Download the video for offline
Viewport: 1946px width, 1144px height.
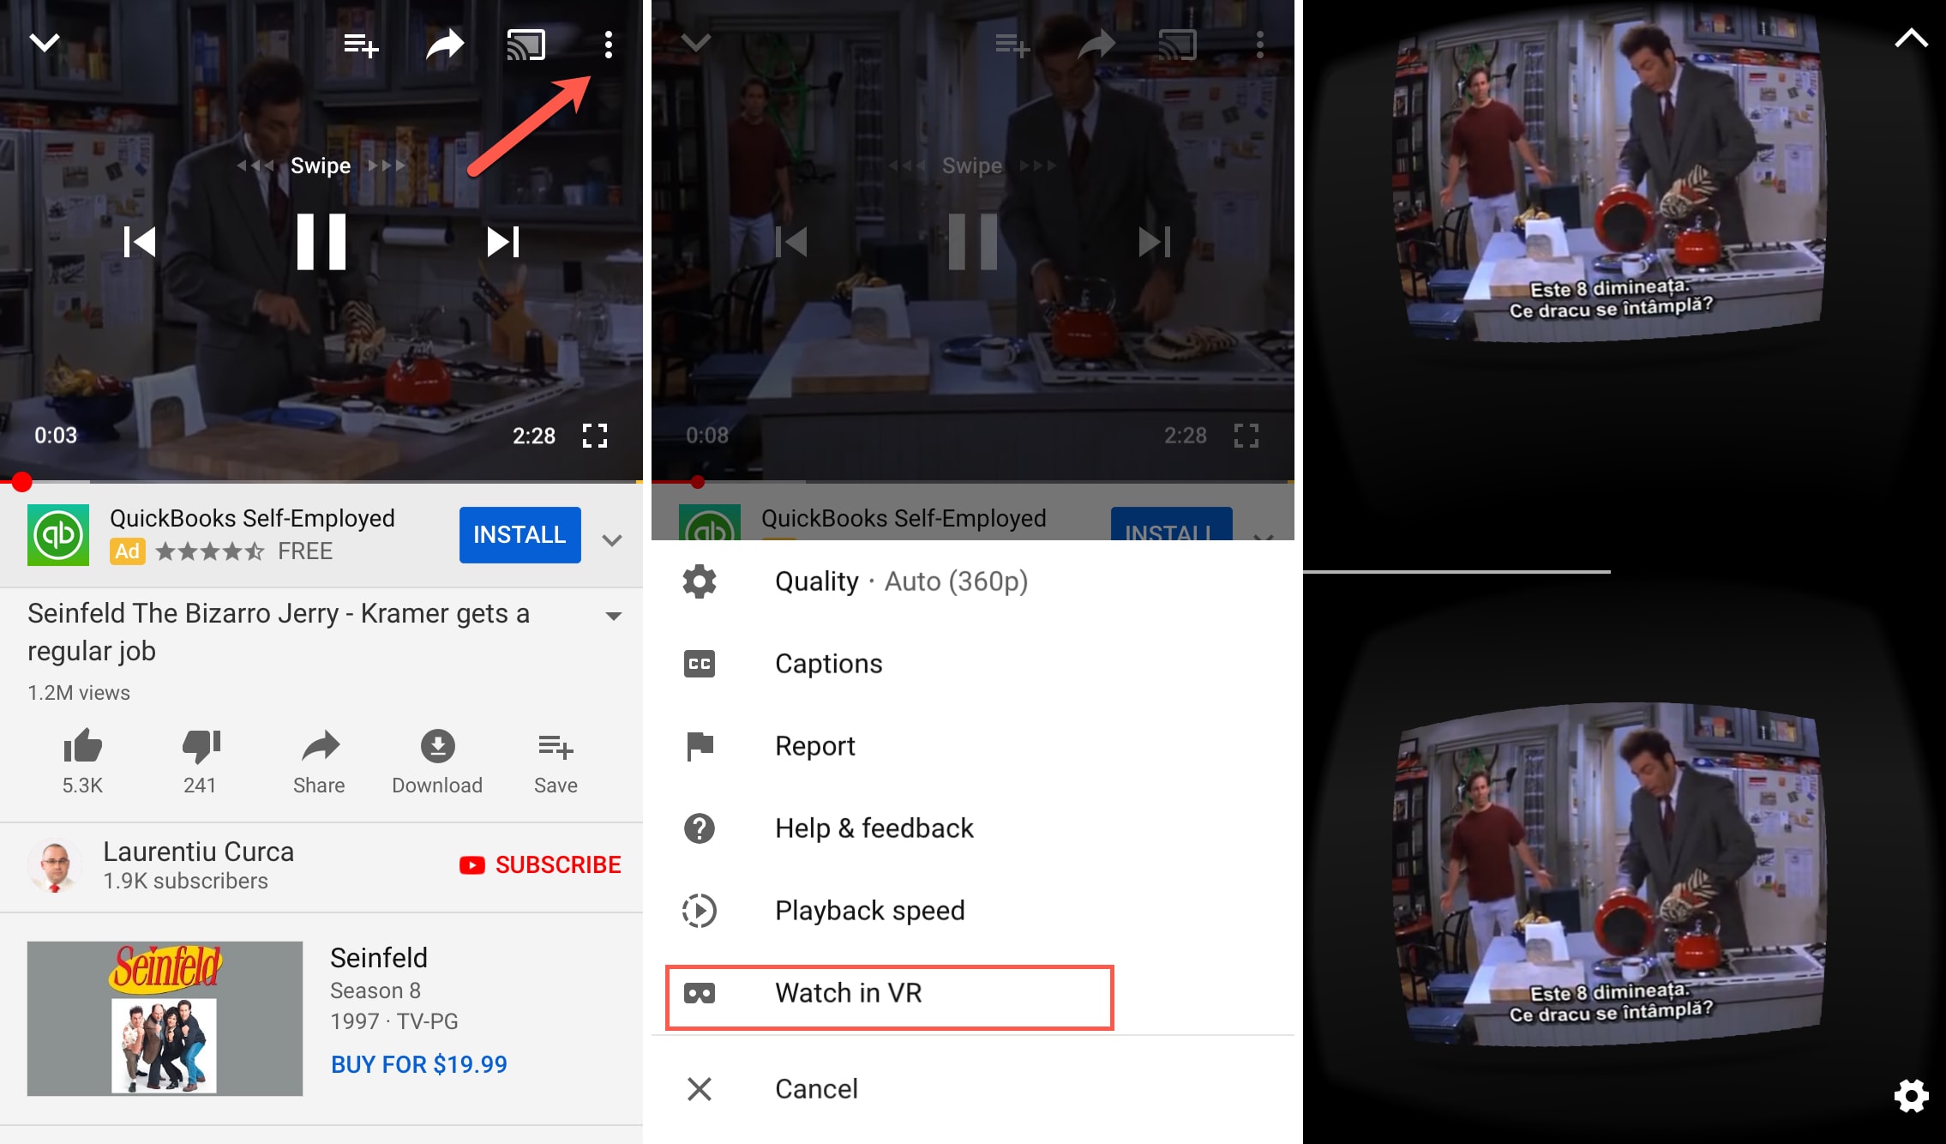[x=437, y=762]
